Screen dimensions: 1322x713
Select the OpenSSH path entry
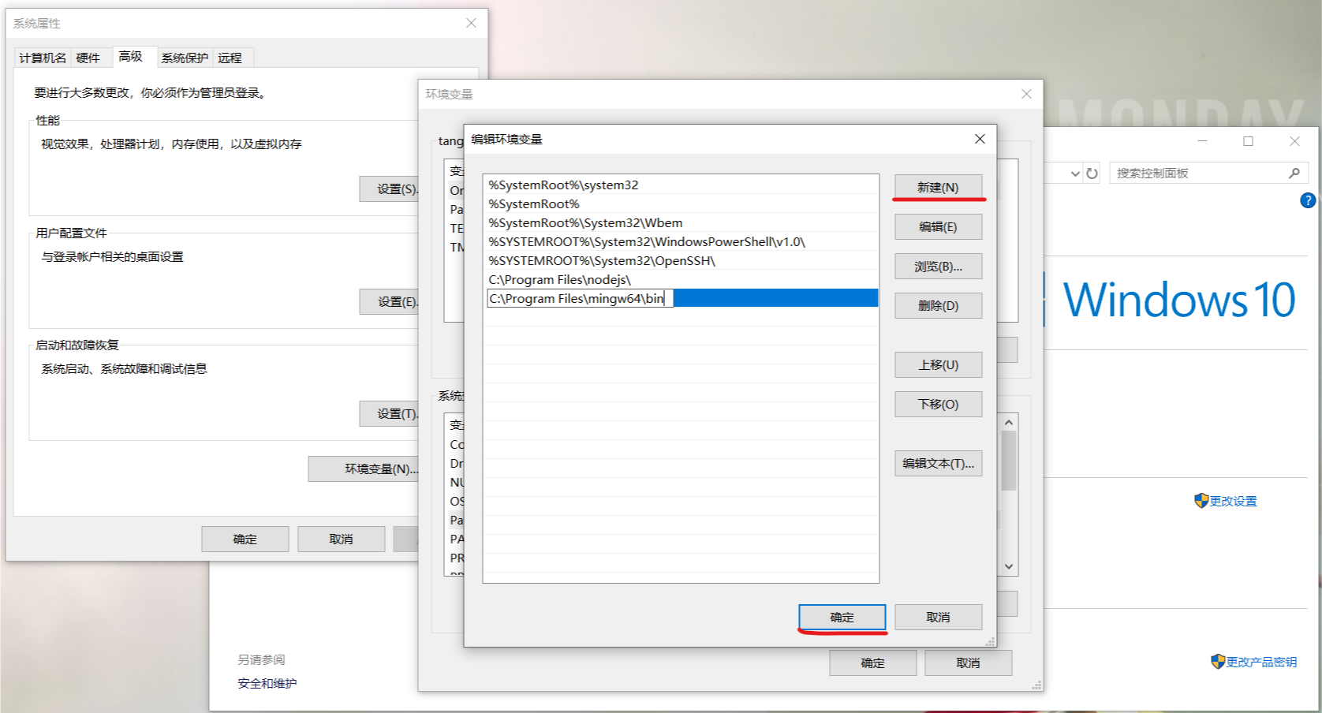pyautogui.click(x=681, y=260)
